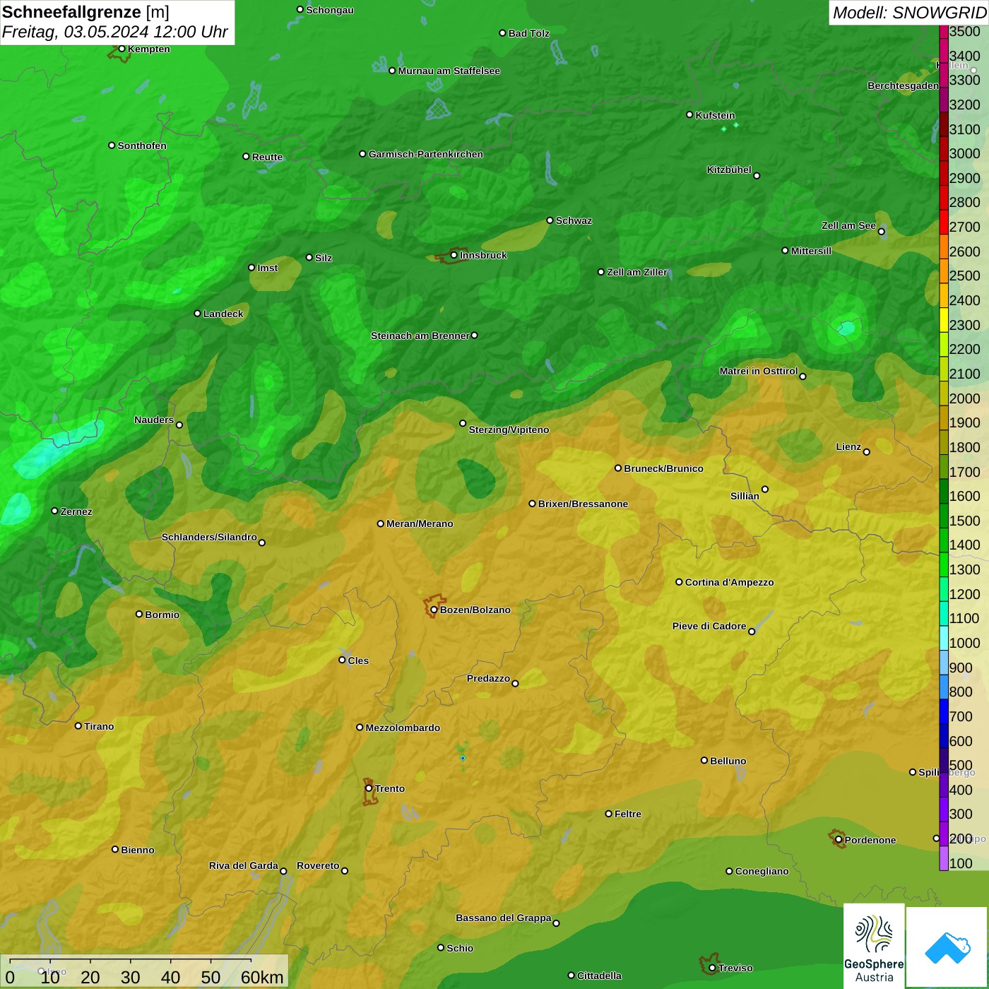Viewport: 989px width, 989px height.
Task: Click the '2000' legend value
Action: pyautogui.click(x=964, y=398)
